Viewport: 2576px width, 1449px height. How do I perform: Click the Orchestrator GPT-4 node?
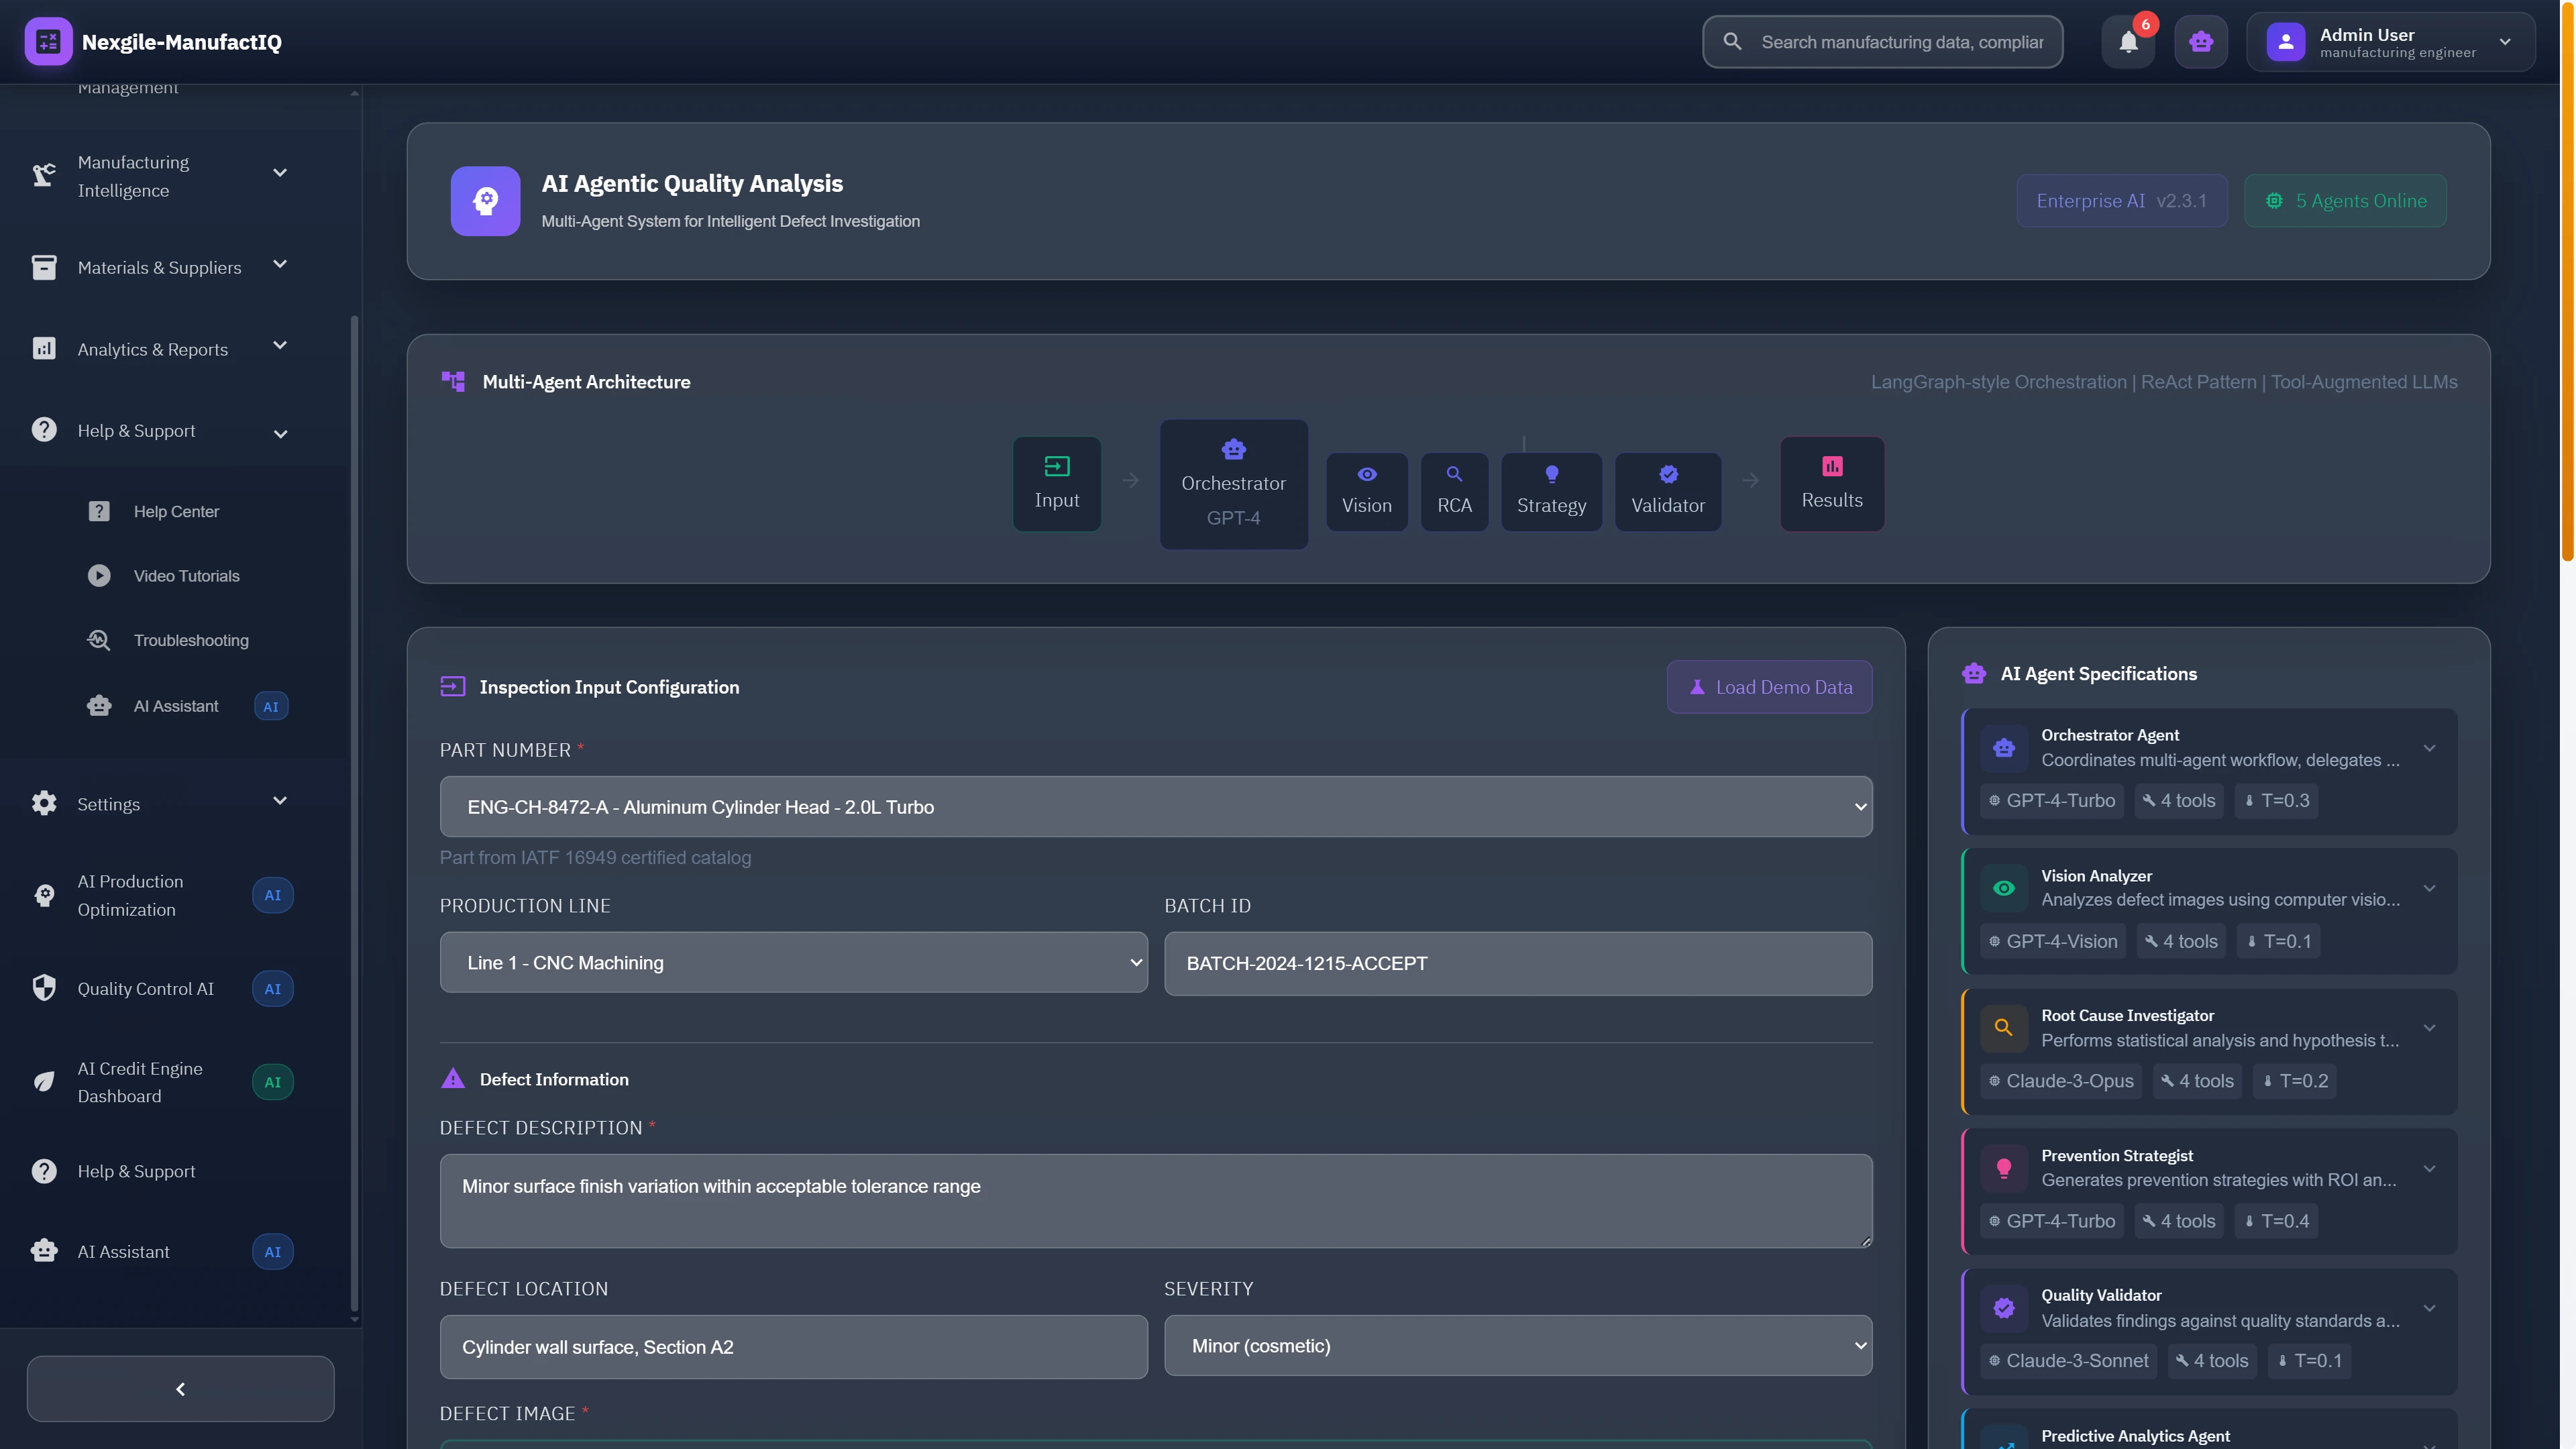[x=1233, y=484]
